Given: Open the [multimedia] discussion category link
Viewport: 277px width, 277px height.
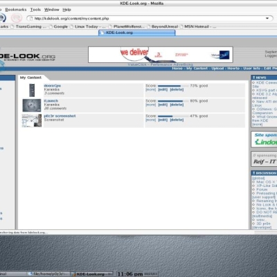Looking at the screenshot, I should point(262,216).
